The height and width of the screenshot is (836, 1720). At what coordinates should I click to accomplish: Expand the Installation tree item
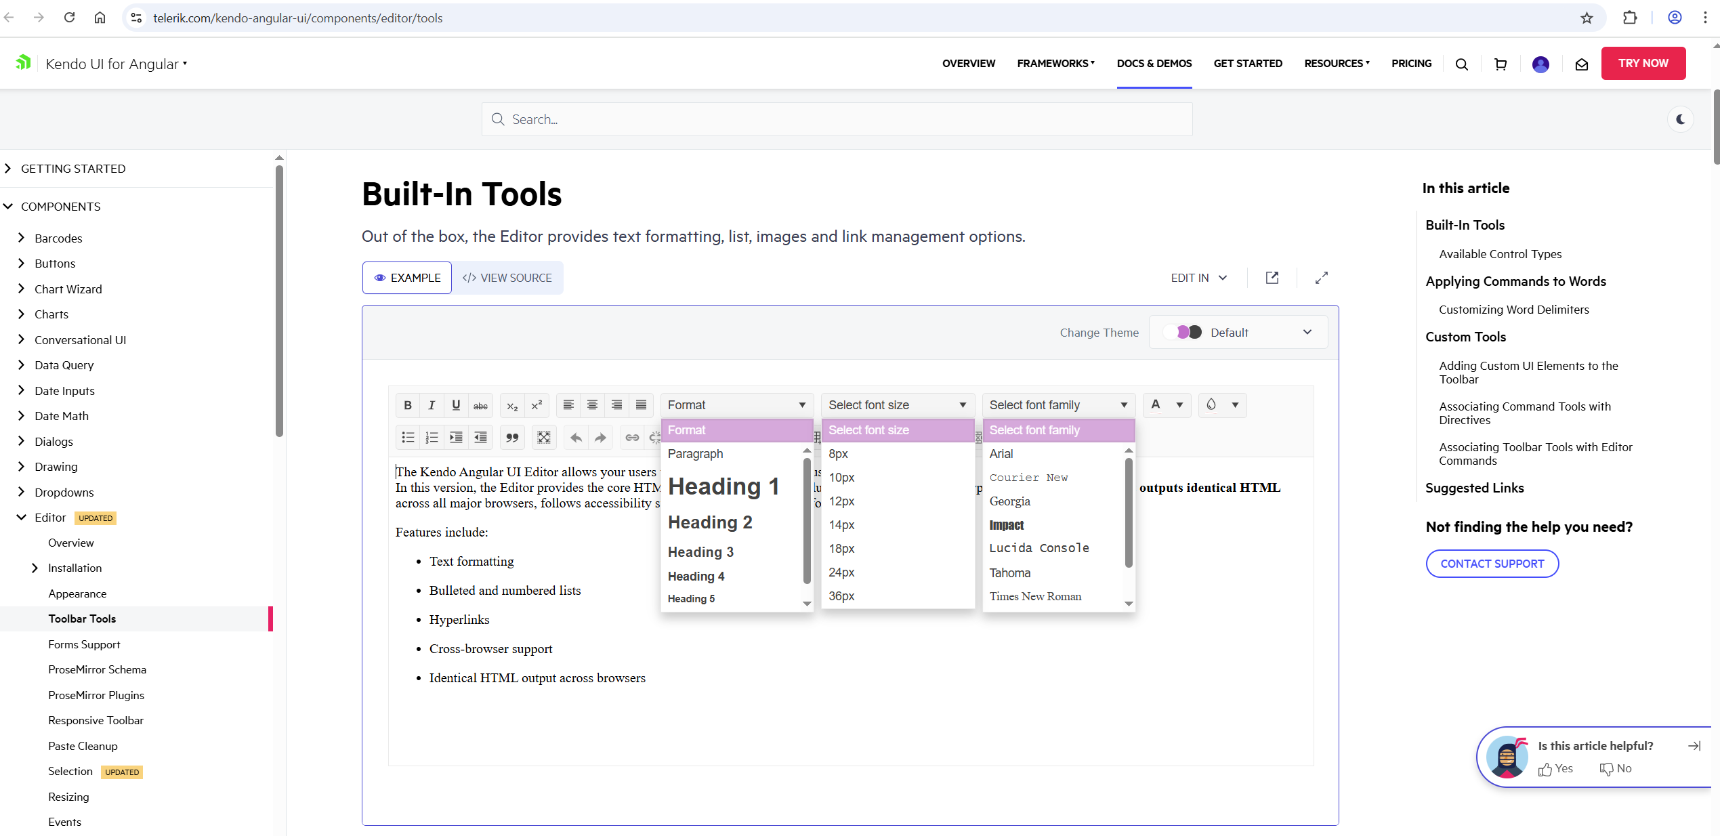coord(35,568)
